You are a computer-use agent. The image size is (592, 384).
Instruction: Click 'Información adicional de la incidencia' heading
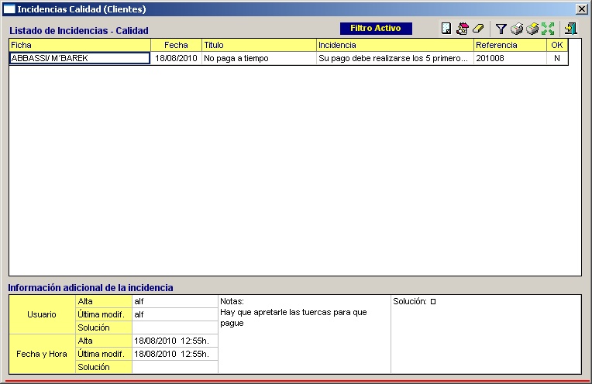(x=91, y=287)
